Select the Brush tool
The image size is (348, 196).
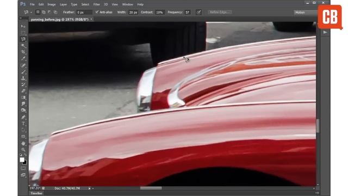tap(23, 72)
